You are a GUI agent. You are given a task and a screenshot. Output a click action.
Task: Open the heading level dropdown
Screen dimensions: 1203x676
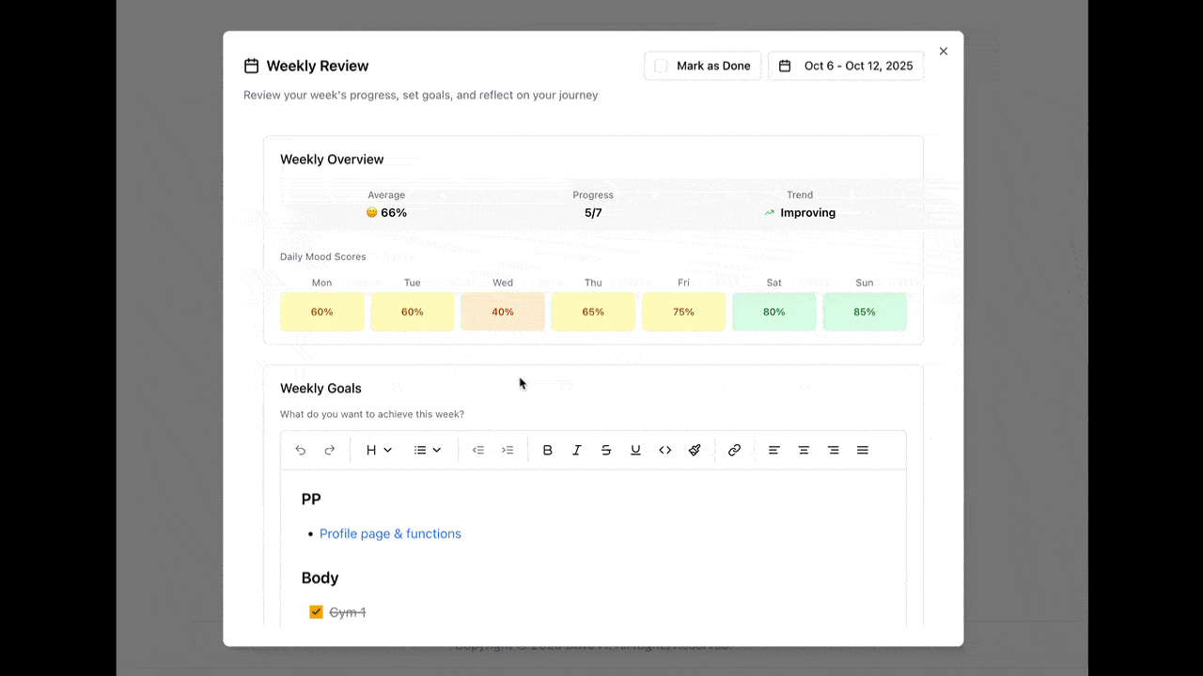(x=378, y=450)
